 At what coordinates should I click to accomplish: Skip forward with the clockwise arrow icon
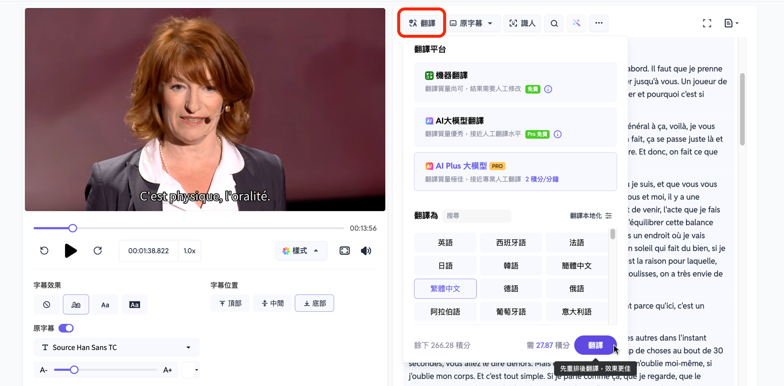pyautogui.click(x=97, y=250)
